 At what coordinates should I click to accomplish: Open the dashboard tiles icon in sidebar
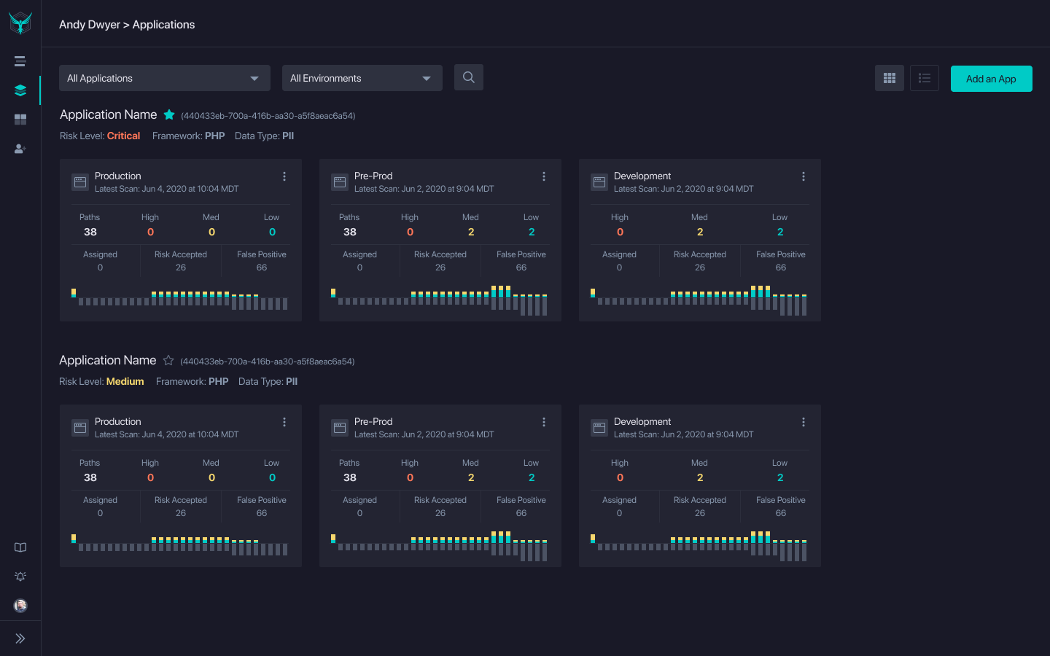20,120
